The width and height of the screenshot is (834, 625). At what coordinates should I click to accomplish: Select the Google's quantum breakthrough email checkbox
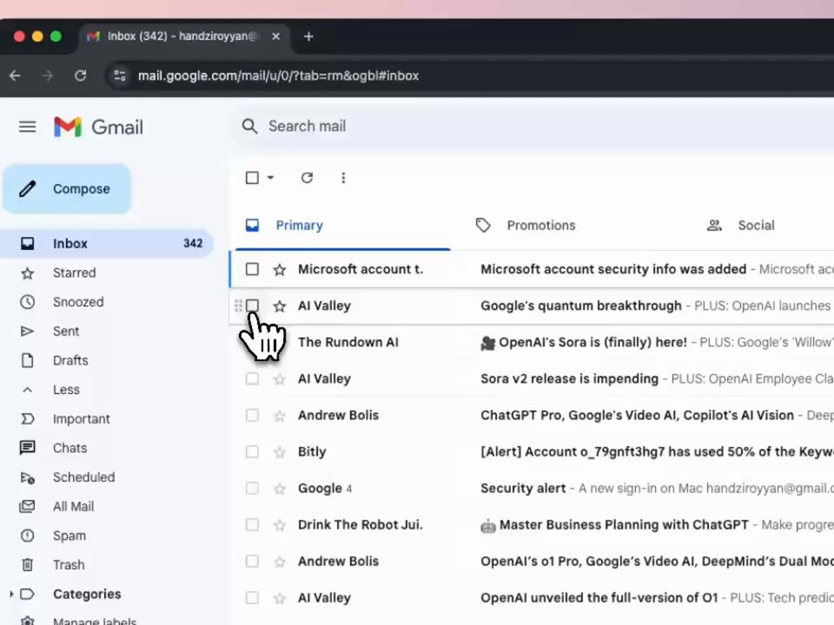pyautogui.click(x=252, y=306)
